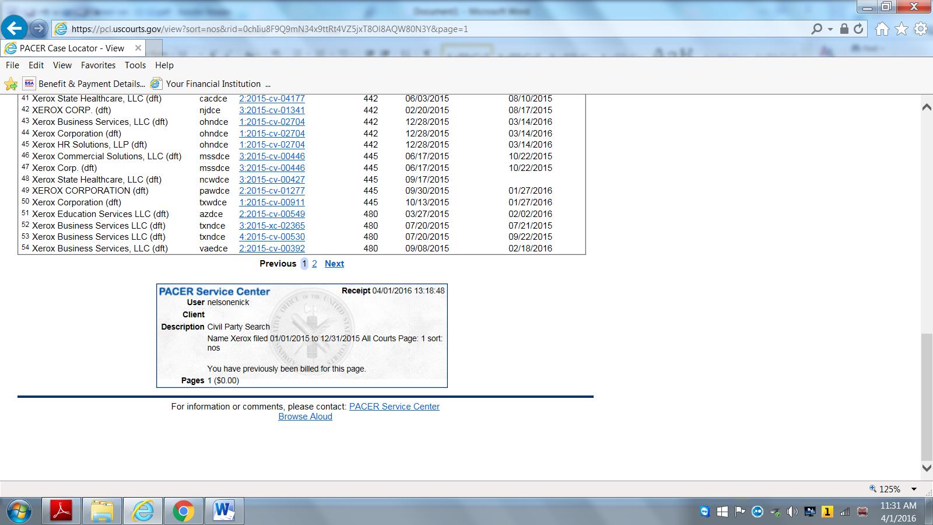This screenshot has width=933, height=525.
Task: Click the scrollbar down arrow
Action: click(x=927, y=467)
